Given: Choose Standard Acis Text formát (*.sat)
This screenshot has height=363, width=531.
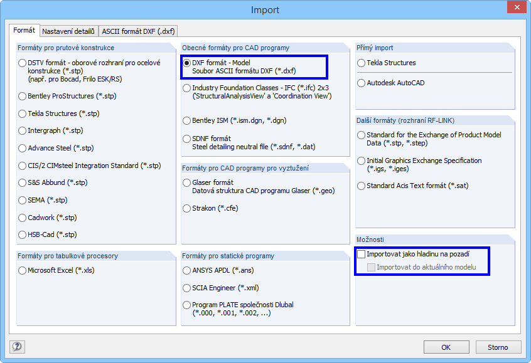Looking at the screenshot, I should click(x=362, y=186).
